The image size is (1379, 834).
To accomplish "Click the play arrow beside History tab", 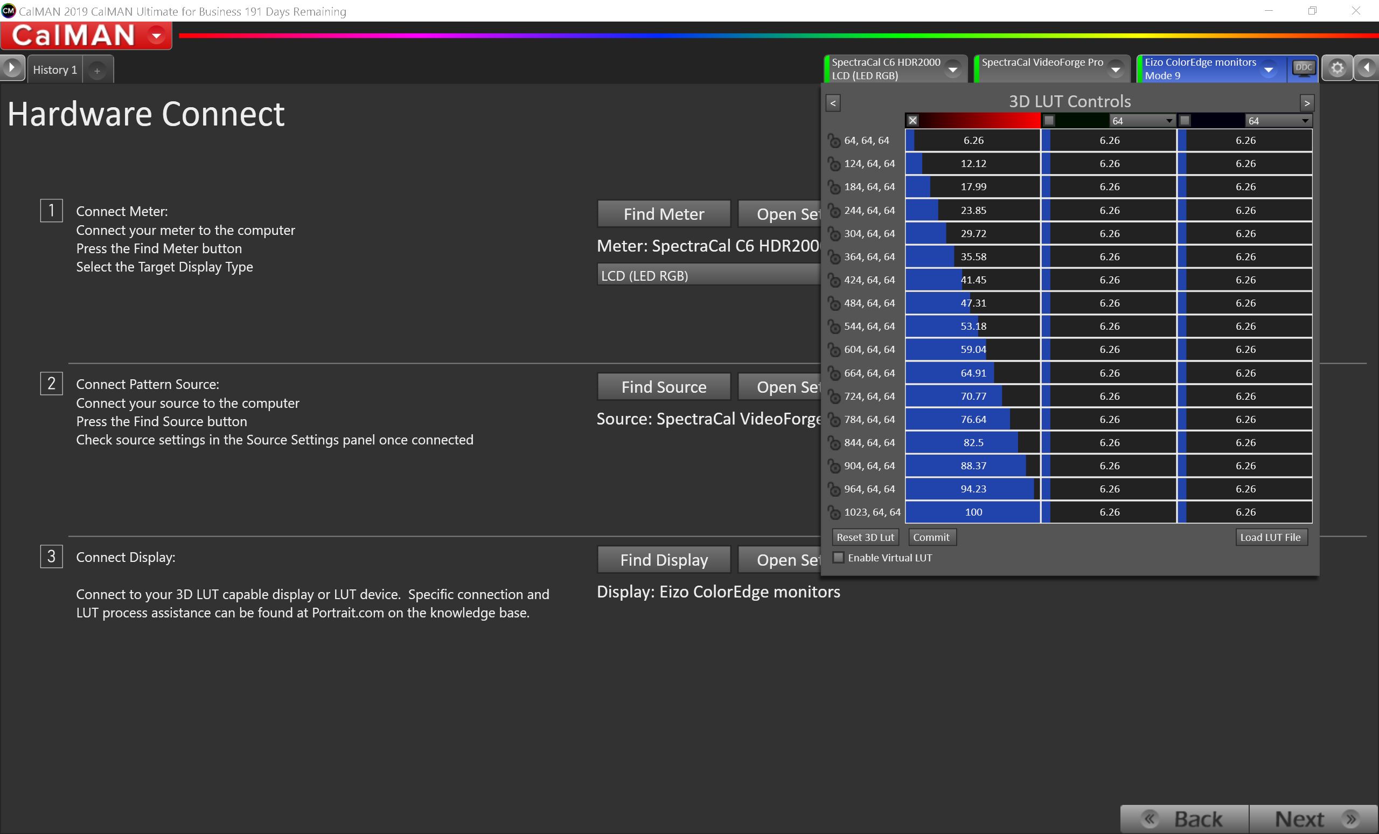I will 12,68.
